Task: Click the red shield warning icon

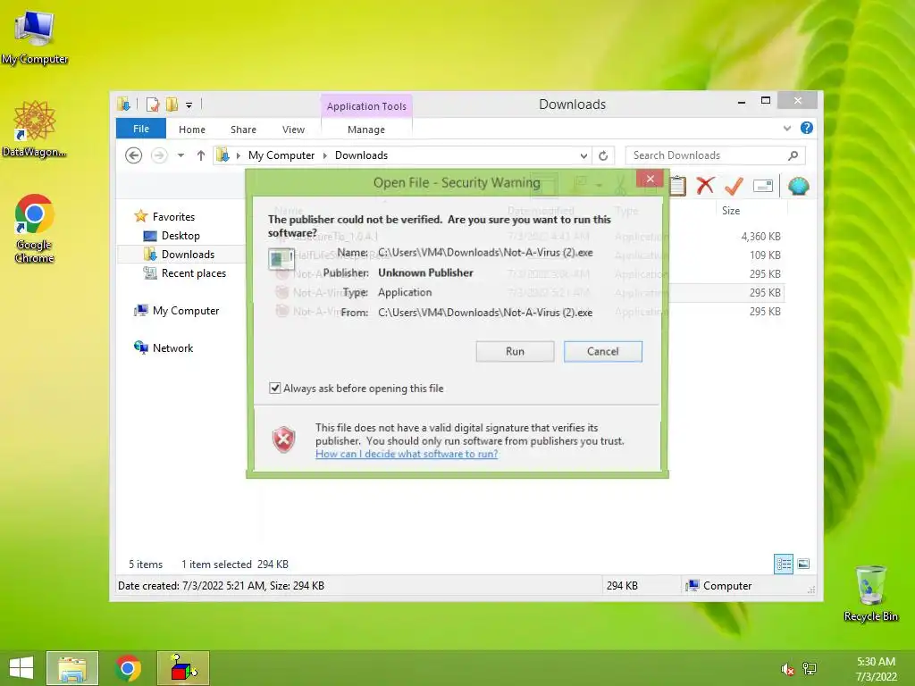Action: coord(284,439)
